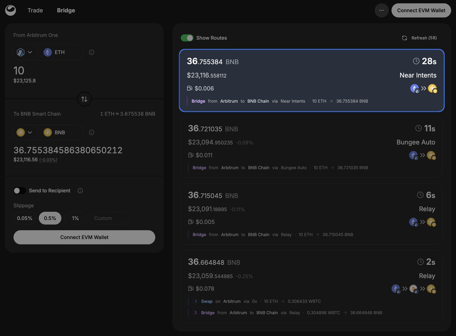Click the Send to Recipient info icon

tap(80, 191)
